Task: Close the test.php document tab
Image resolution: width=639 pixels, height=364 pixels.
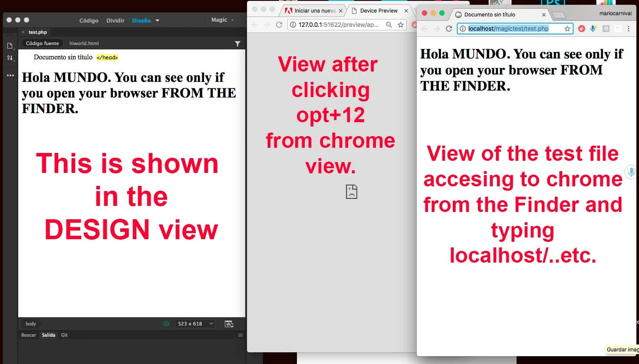Action: 23,32
